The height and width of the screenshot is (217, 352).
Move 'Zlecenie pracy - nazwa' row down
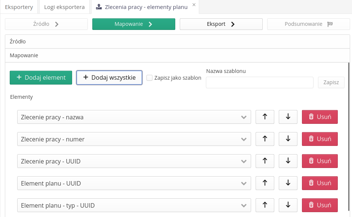[x=288, y=117]
